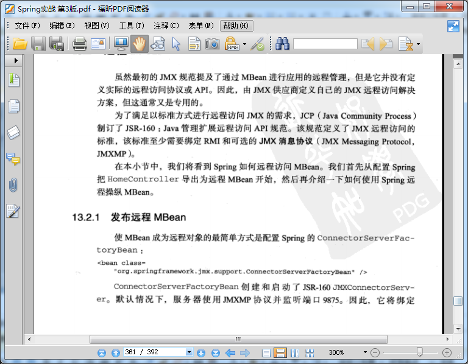
Task: Open the 注释(C) menu
Action: (x=166, y=26)
